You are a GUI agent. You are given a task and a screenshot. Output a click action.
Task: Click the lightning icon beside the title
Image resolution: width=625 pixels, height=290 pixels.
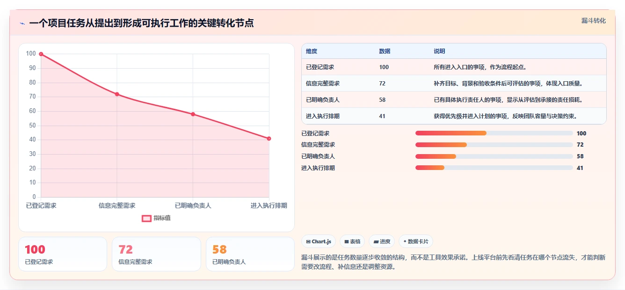22,23
